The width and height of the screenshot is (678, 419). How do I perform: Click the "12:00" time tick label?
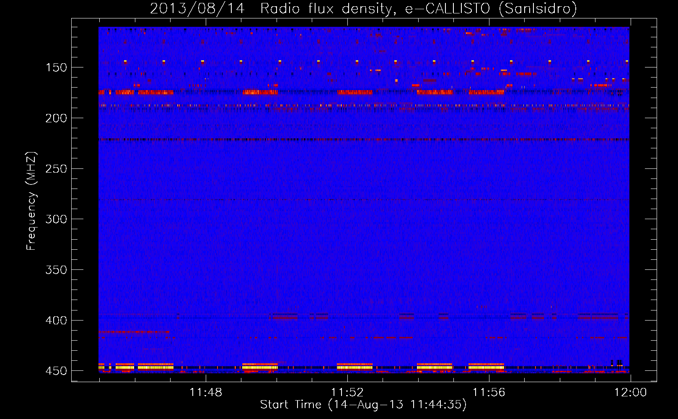coord(631,393)
